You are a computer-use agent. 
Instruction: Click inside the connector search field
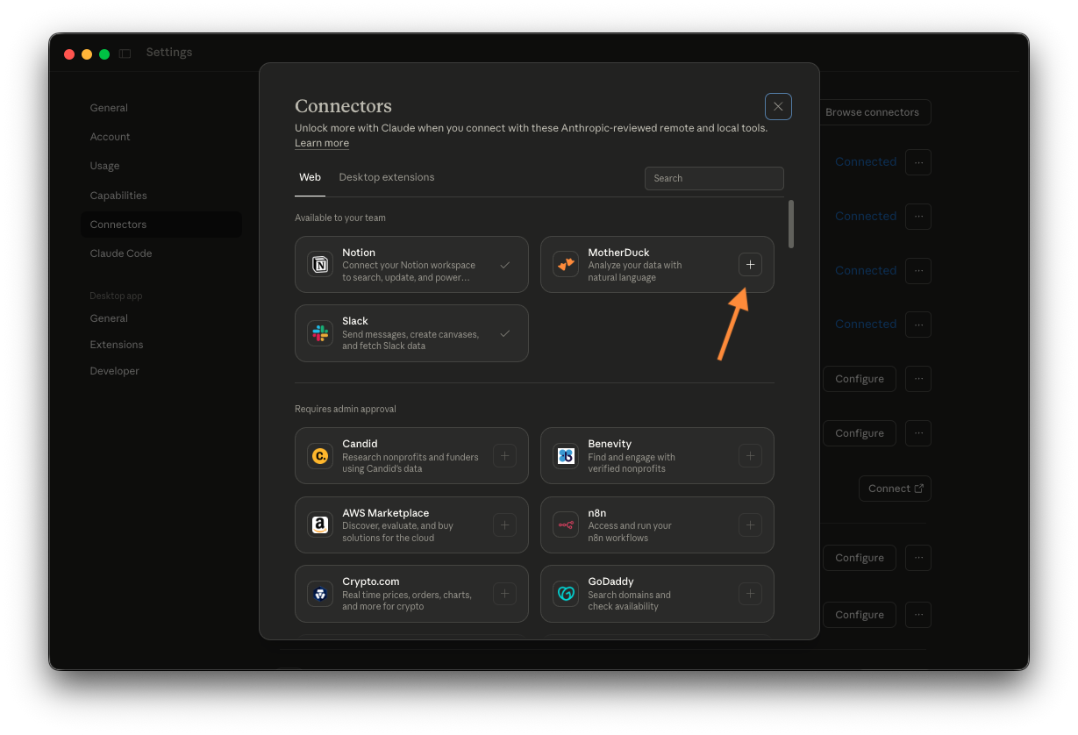point(714,178)
